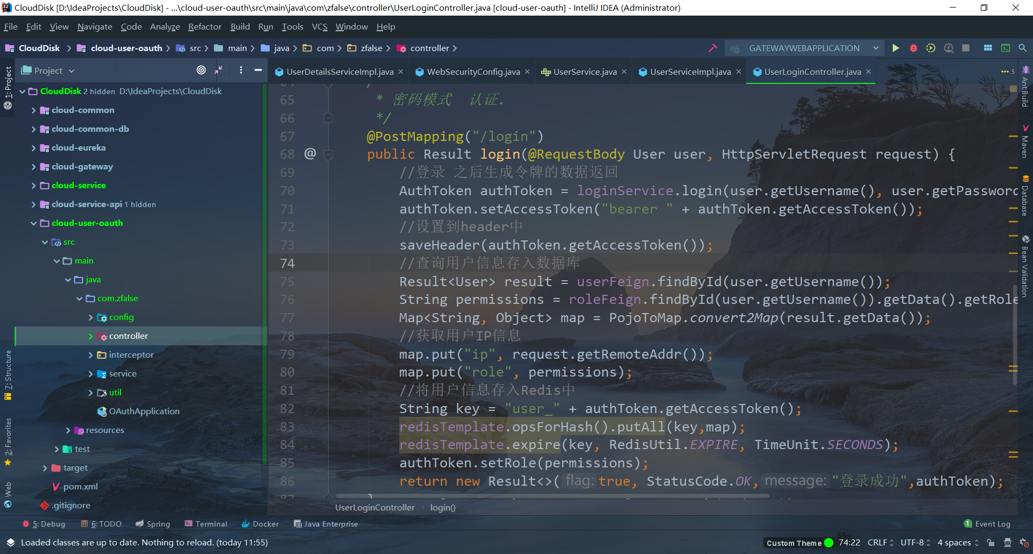
Task: Click the gutter @ icon on line 68
Action: pos(310,154)
